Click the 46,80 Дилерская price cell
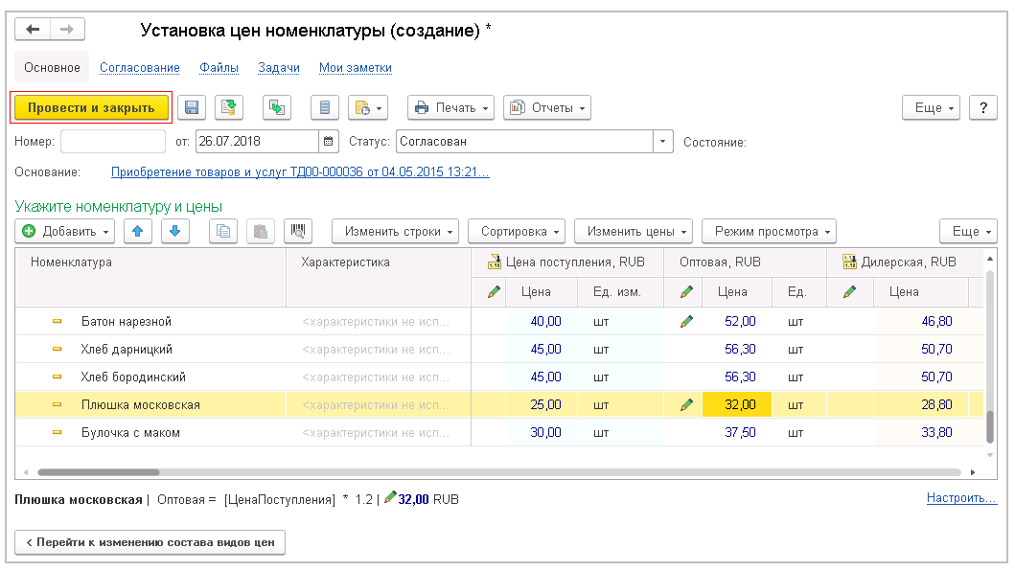Image resolution: width=1015 pixels, height=571 pixels. (936, 321)
